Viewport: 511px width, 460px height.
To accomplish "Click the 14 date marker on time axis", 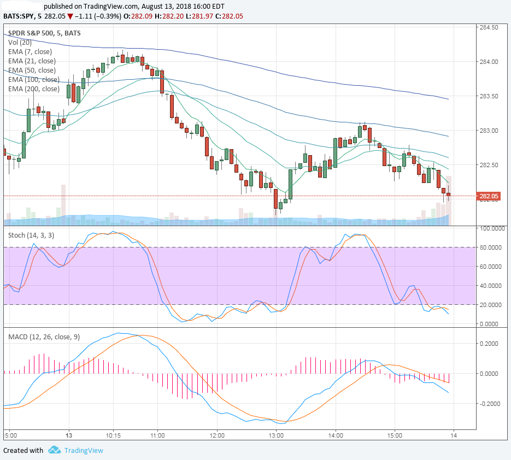I will (x=454, y=435).
